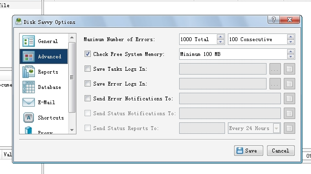Select the Advanced options category
Viewport: 311px width, 174px height.
point(44,56)
